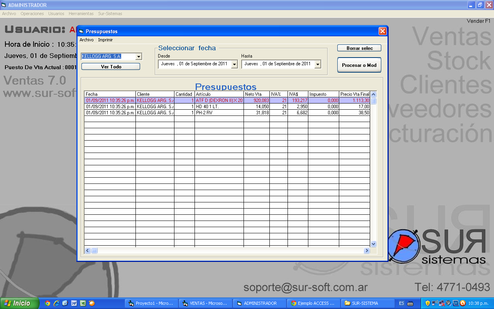Open Operaciones menu in main window
This screenshot has height=309, width=494.
click(x=32, y=14)
